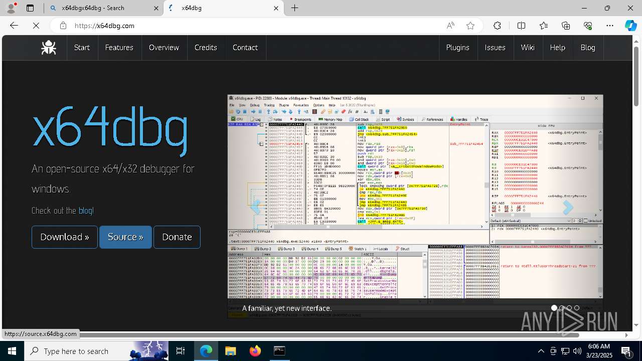Open the tab actions menu icon
Screen dimensions: 642x361
30,8
